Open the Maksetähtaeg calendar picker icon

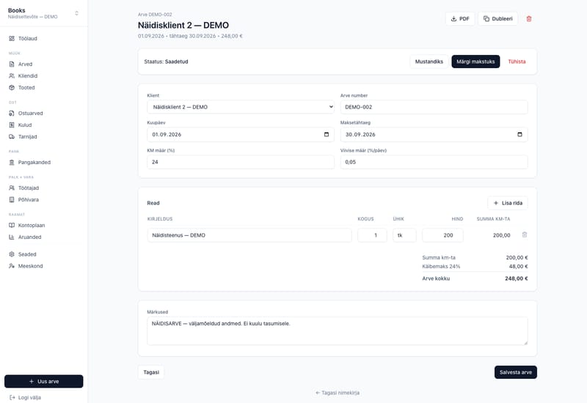(x=519, y=135)
